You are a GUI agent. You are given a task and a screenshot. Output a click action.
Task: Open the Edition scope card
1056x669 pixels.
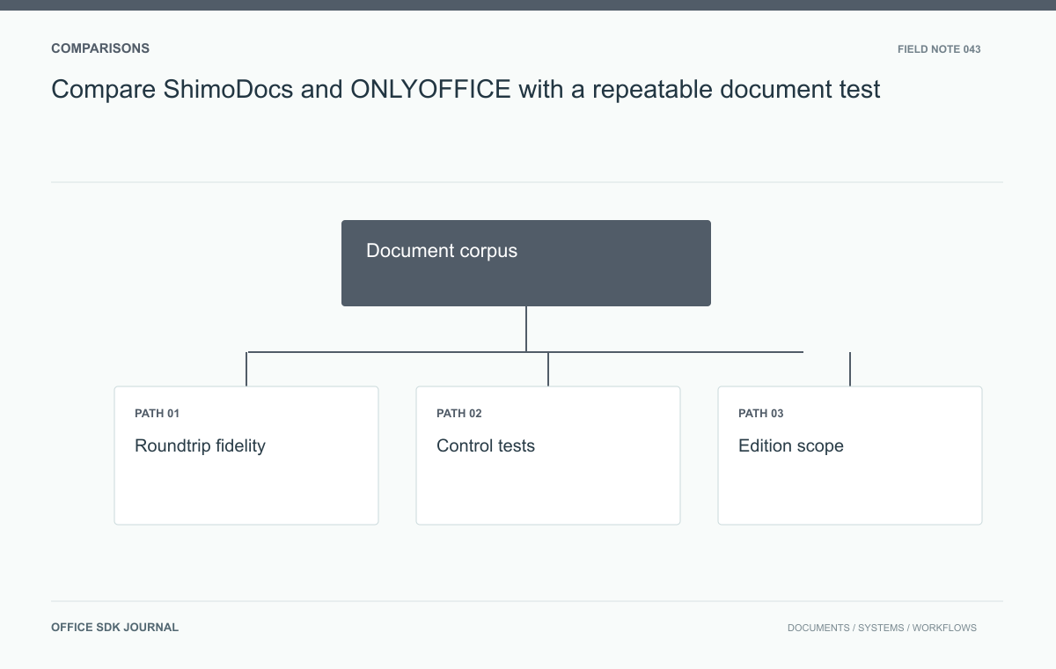coord(850,455)
